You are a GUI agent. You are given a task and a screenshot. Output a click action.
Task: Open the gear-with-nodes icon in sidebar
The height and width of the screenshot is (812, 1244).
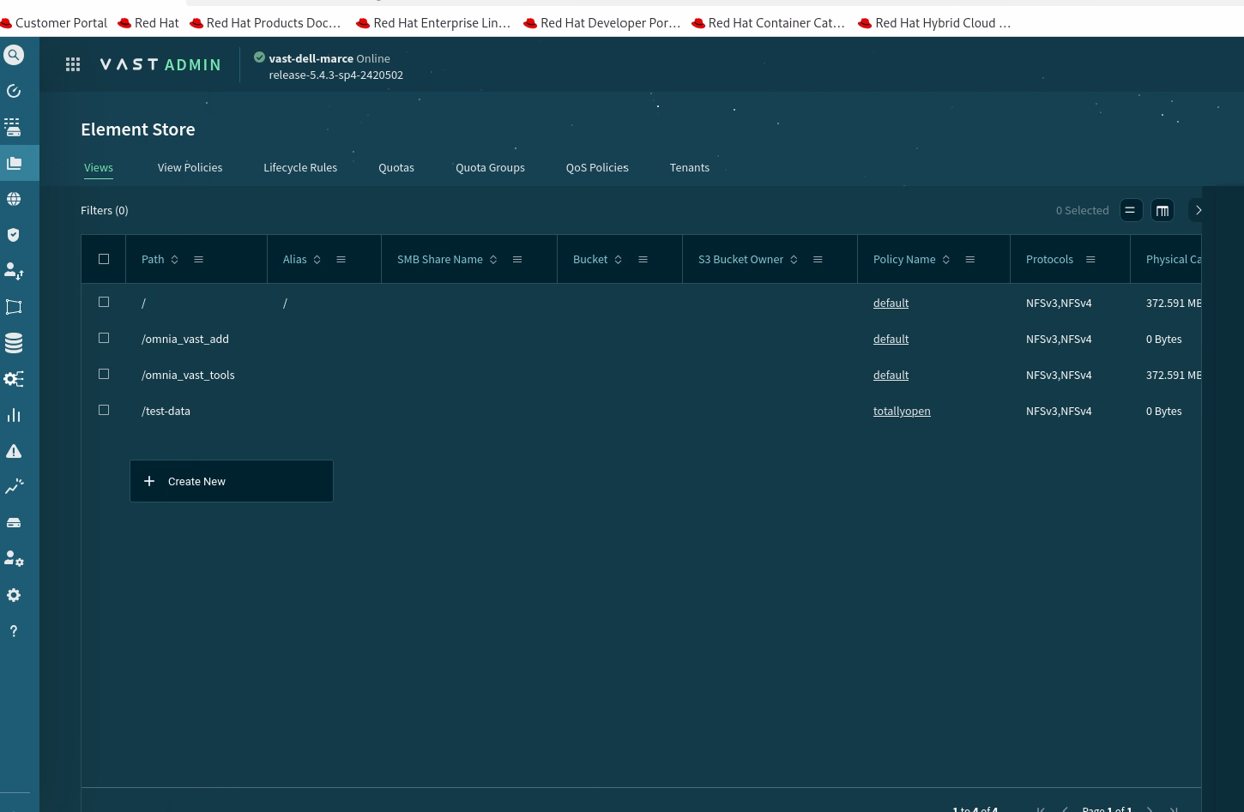click(14, 379)
